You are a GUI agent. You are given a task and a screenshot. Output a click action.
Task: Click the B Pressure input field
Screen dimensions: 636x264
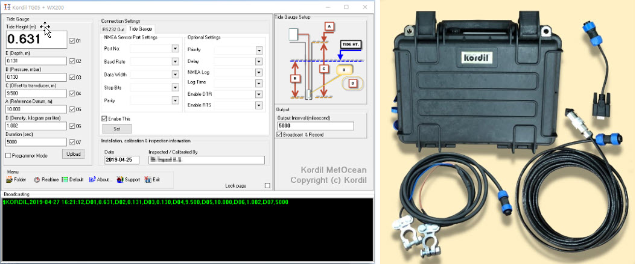[36, 77]
